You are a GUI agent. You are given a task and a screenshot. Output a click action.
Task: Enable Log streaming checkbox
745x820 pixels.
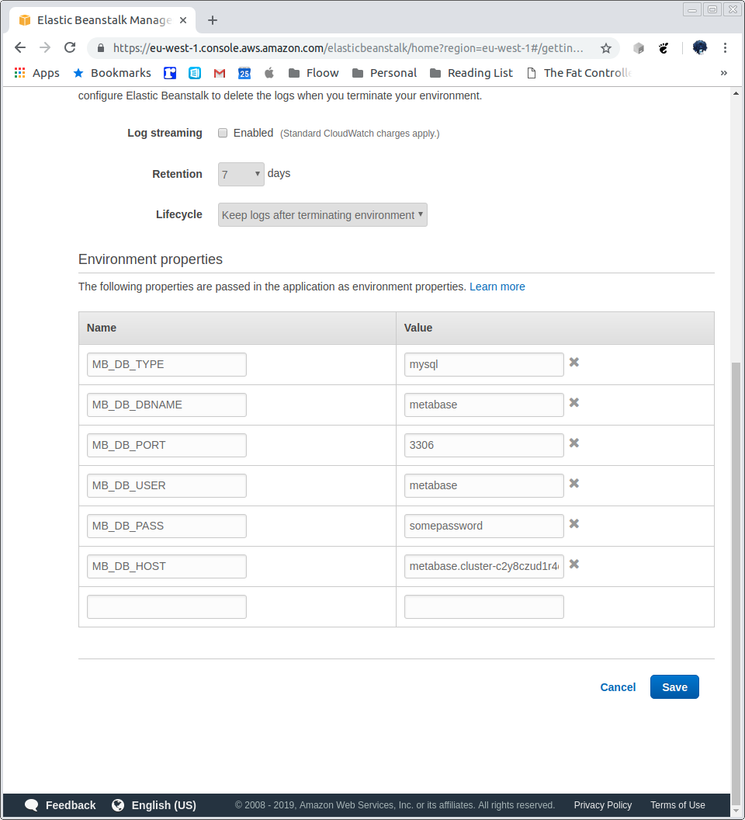click(x=223, y=133)
